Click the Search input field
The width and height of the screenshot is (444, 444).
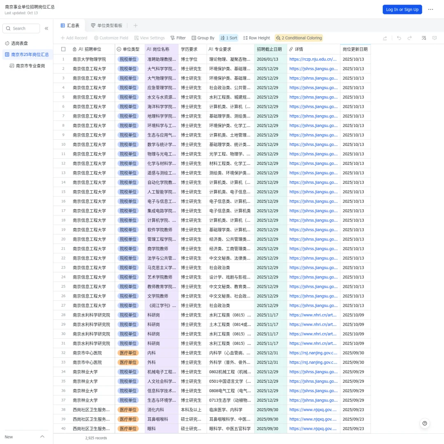click(21, 28)
